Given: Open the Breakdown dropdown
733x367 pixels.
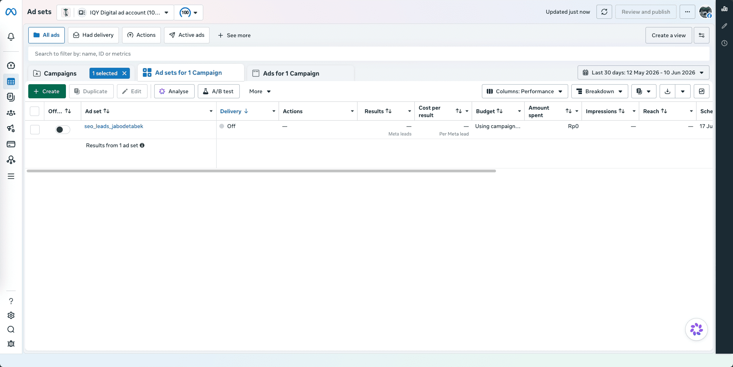Looking at the screenshot, I should click(x=600, y=91).
